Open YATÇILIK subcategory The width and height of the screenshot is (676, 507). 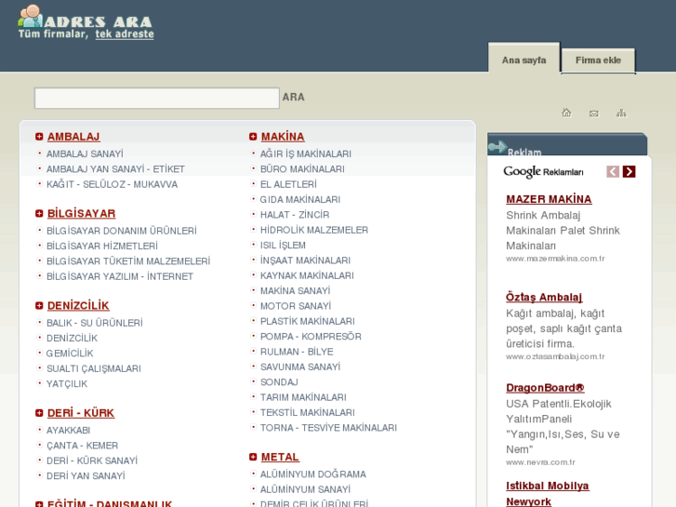67,384
